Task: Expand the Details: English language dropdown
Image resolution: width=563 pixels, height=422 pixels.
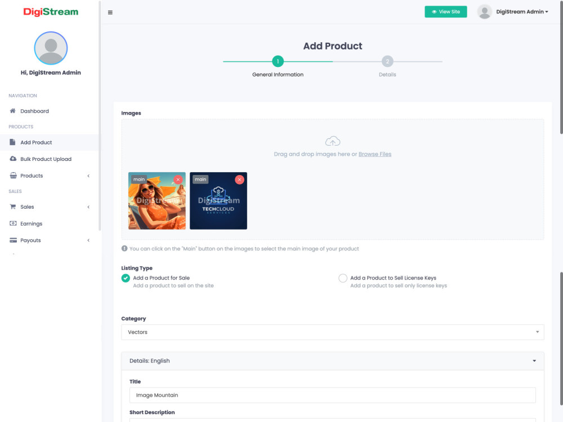Action: [333, 361]
